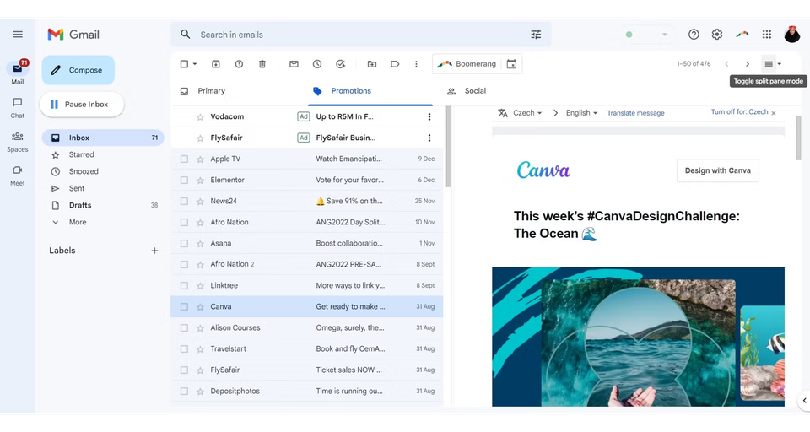
Task: Open the Google apps grid
Action: 767,35
